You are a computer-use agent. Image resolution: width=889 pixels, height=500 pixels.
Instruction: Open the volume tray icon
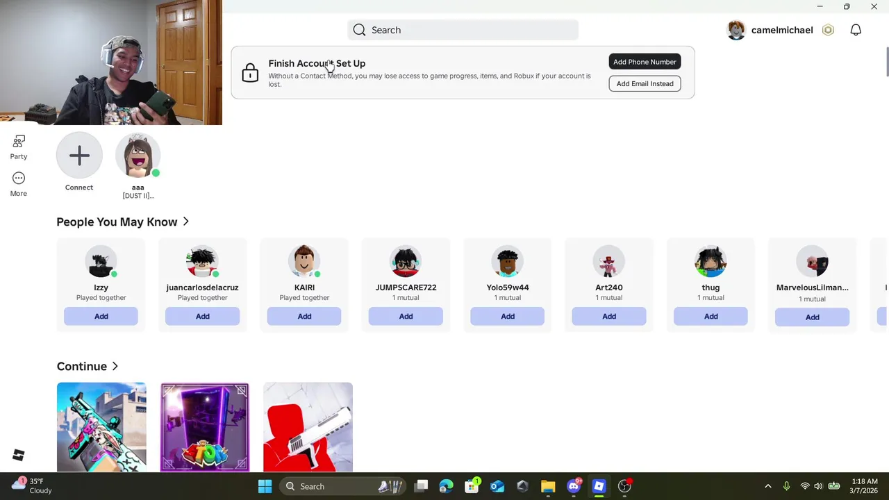(818, 486)
